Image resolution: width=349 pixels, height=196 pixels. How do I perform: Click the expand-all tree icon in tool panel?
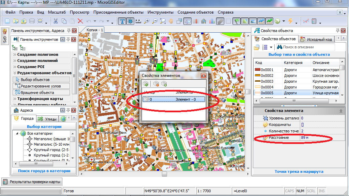[x=15, y=48]
